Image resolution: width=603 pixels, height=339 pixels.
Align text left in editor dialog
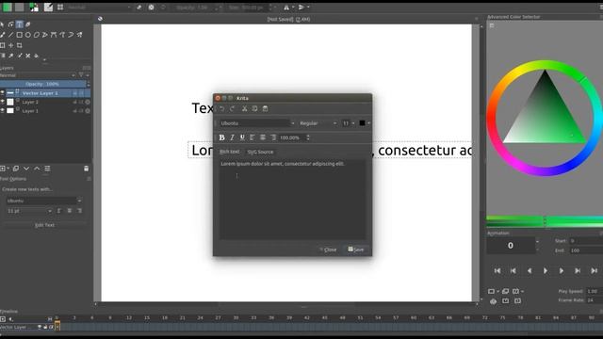[x=253, y=137]
